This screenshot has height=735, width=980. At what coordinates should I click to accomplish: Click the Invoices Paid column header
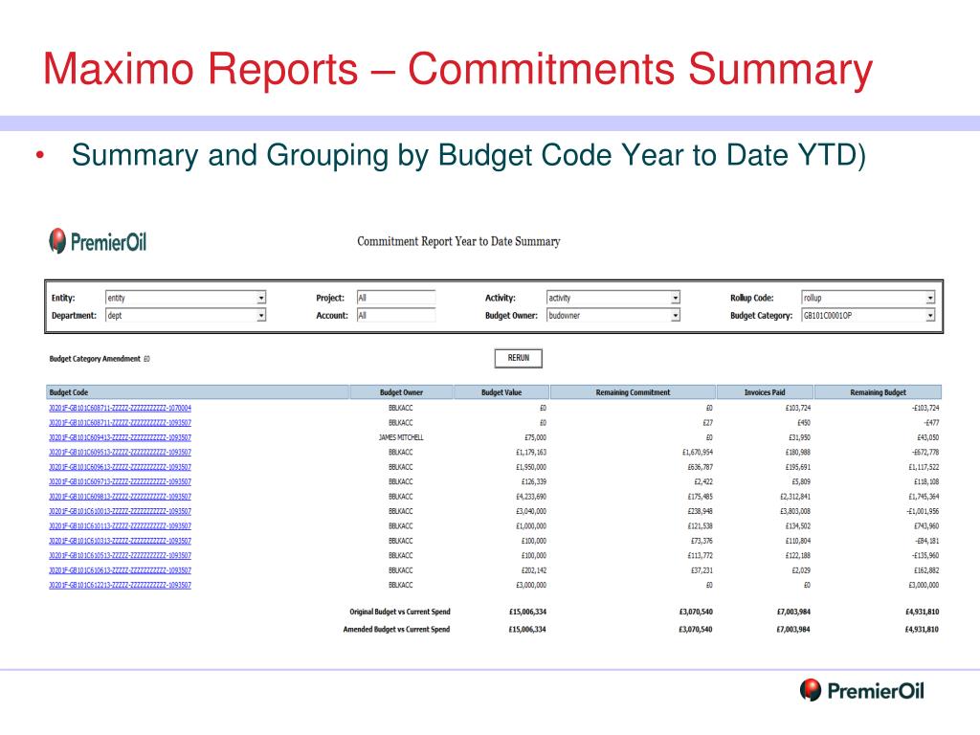[x=765, y=392]
